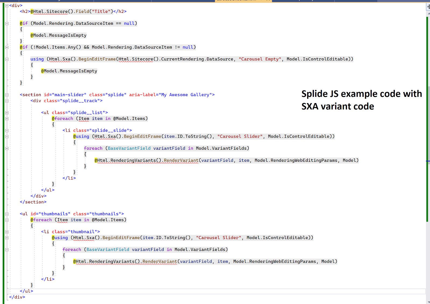
Task: Click the "Carousel Empty" string literal
Action: tap(260, 59)
